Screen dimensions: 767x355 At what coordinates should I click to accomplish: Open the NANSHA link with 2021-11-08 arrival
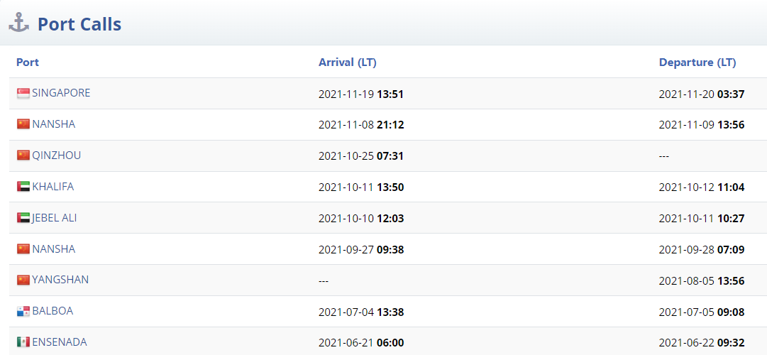click(x=54, y=124)
